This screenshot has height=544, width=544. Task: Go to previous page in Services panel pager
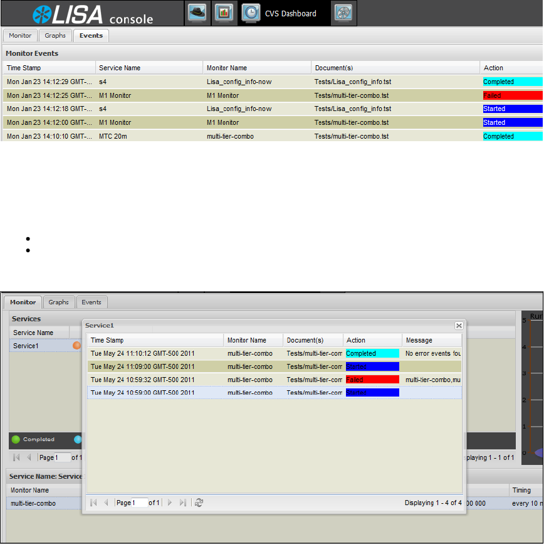(x=29, y=457)
